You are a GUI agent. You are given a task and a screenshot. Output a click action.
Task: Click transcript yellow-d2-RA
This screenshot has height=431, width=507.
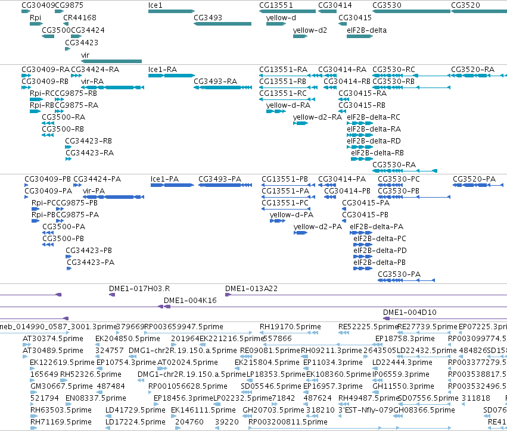click(300, 123)
